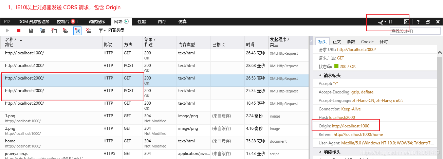
Task: Clear the session entries list icon
Action: coord(89,31)
